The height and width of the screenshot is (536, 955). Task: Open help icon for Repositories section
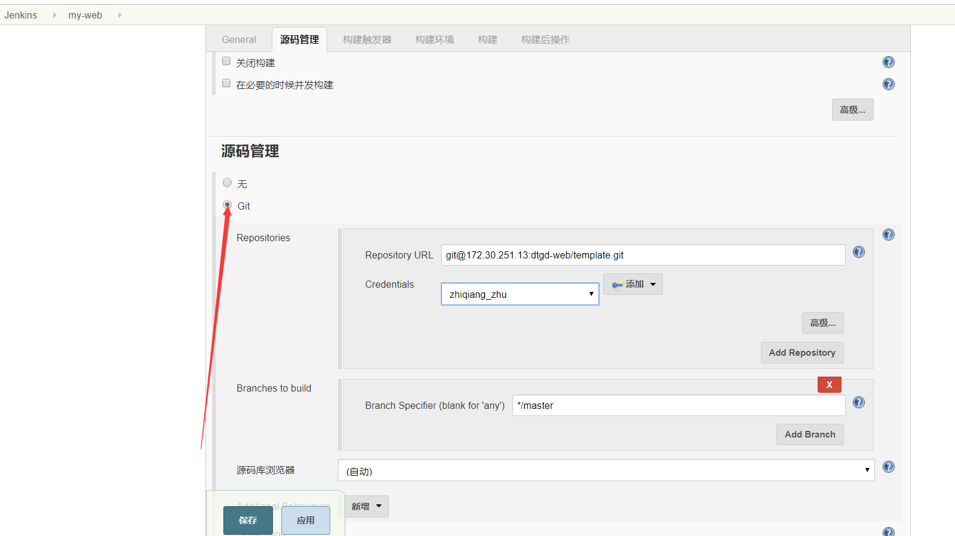[x=889, y=235]
